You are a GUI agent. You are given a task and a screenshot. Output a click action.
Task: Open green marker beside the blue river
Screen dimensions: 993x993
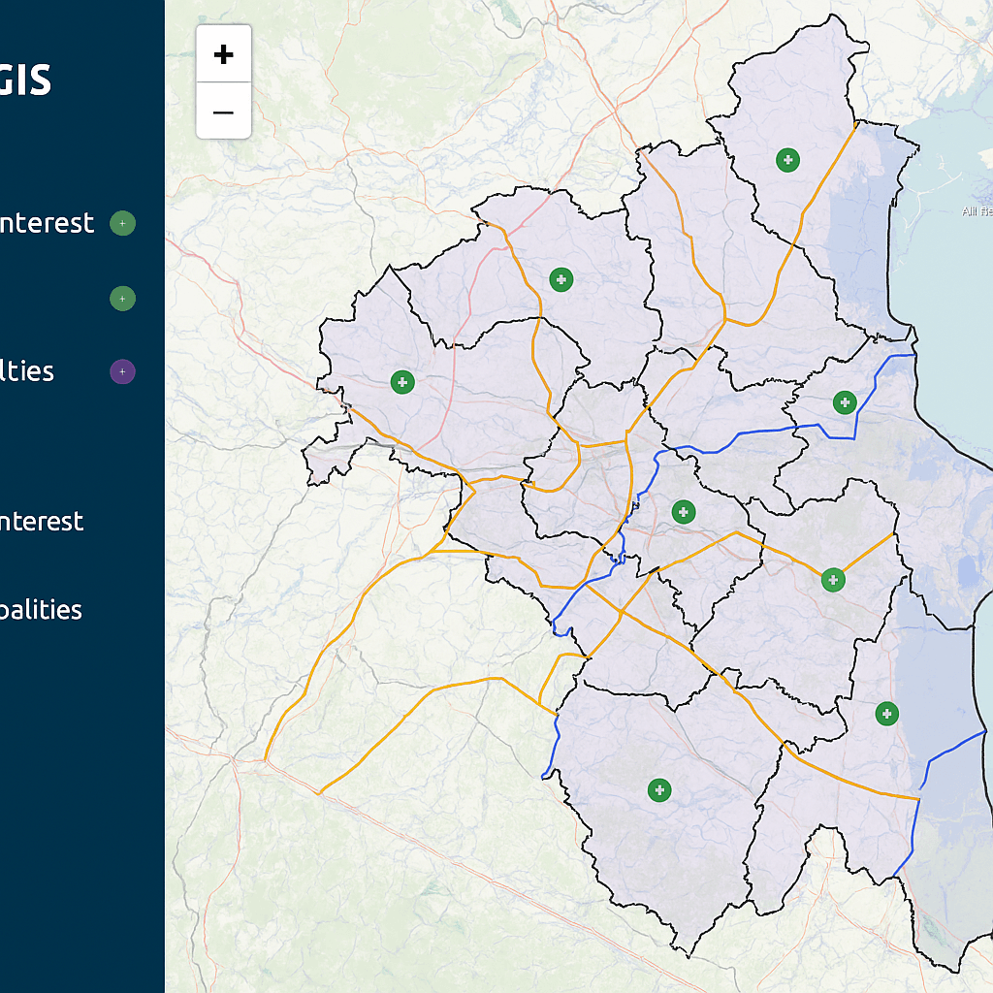pyautogui.click(x=845, y=402)
